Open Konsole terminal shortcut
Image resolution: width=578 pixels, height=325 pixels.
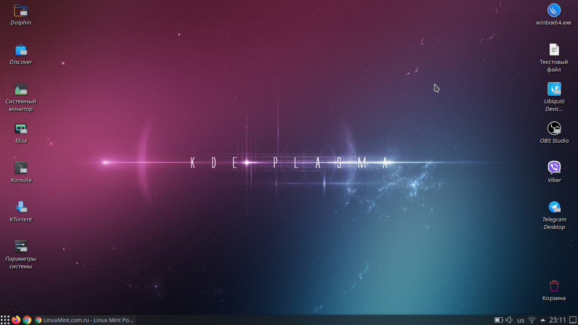[21, 168]
